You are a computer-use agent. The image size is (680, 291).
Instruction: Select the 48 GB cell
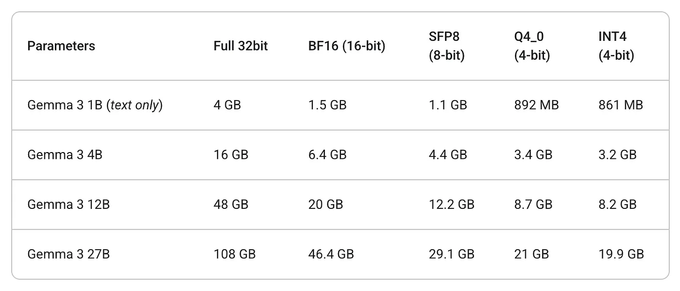click(x=231, y=204)
